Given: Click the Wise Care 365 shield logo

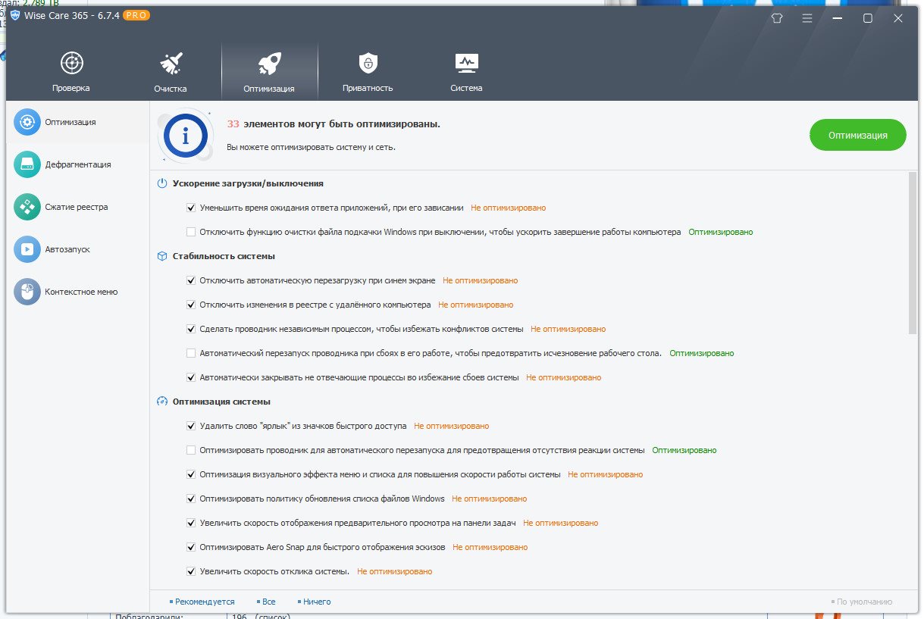Looking at the screenshot, I should point(15,16).
